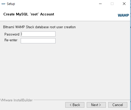This screenshot has height=110, width=131.
Task: Click the VMware InstallBuilder text
Action: coord(17,100)
